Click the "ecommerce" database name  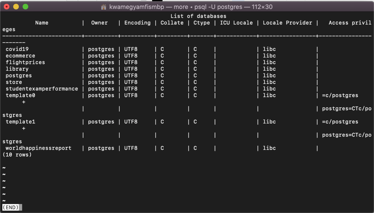pos(20,56)
